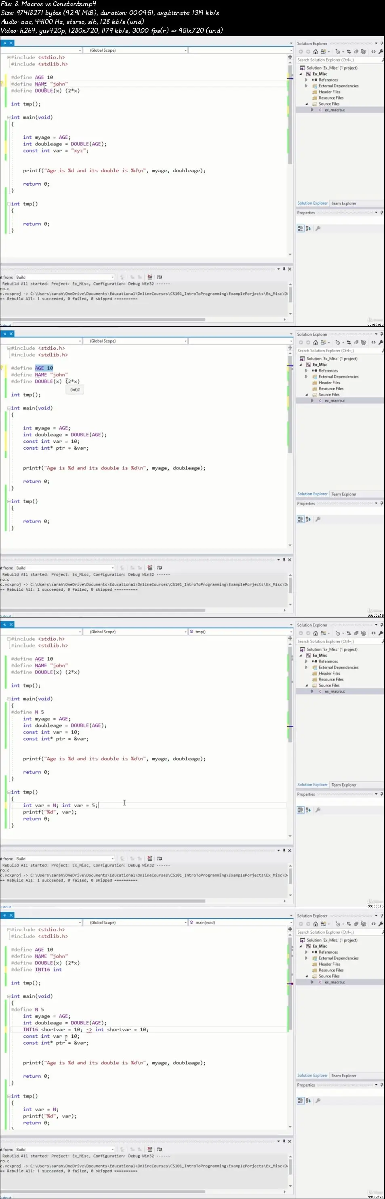Click Switch Views icon in last frame's Solution Explorer
The height and width of the screenshot is (1199, 385).
(323, 924)
